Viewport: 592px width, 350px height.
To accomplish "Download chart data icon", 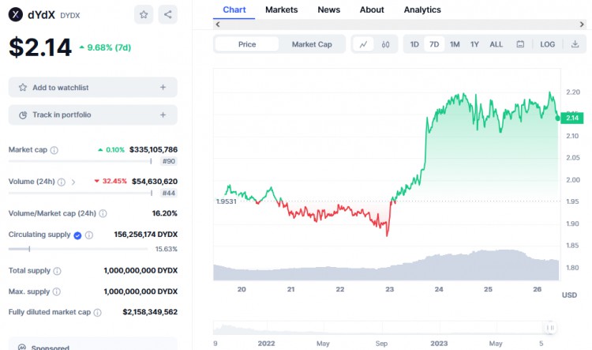I will [x=575, y=44].
